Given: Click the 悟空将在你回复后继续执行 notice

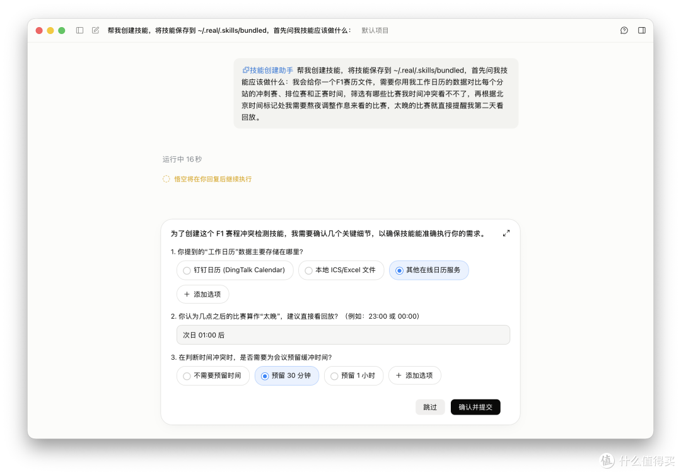Looking at the screenshot, I should click(213, 179).
